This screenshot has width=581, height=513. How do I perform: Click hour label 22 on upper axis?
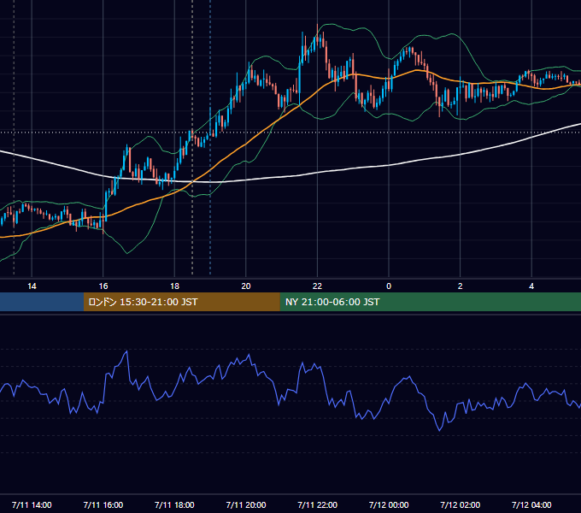click(x=317, y=286)
